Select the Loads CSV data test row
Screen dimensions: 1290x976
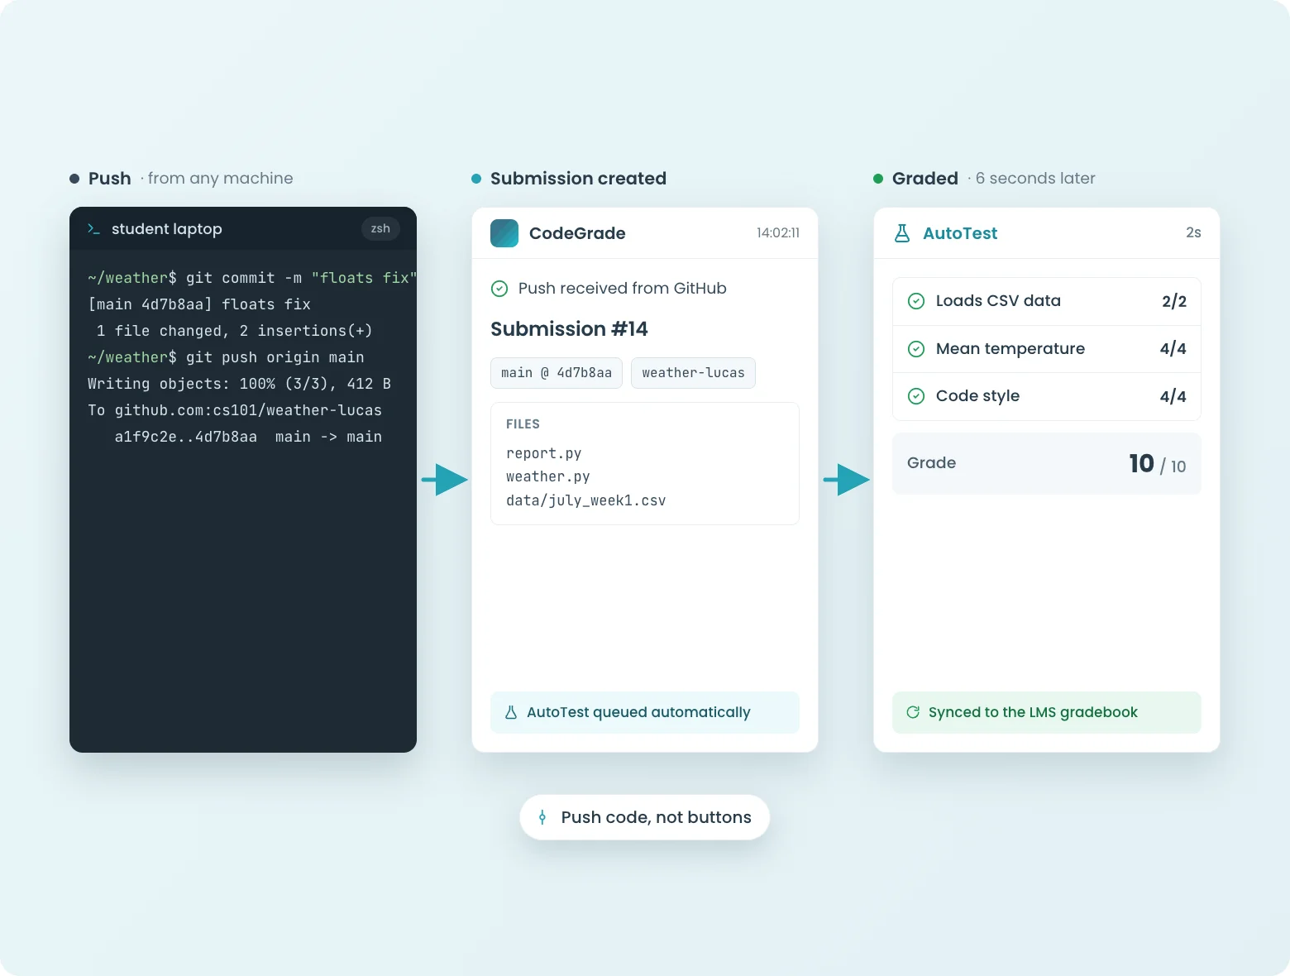tap(1047, 301)
